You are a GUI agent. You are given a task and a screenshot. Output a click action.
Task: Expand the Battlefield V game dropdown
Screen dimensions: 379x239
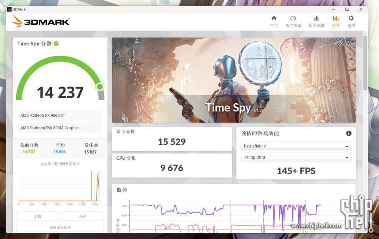[296, 146]
